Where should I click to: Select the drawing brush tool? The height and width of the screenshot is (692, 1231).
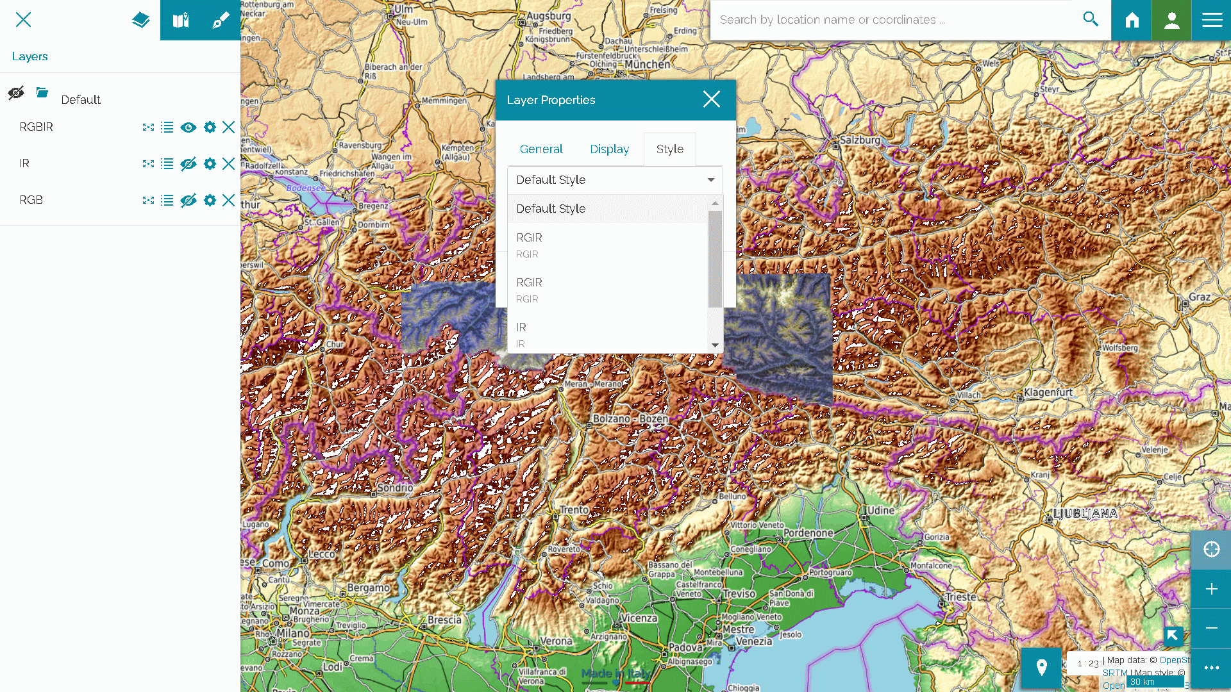tap(220, 20)
